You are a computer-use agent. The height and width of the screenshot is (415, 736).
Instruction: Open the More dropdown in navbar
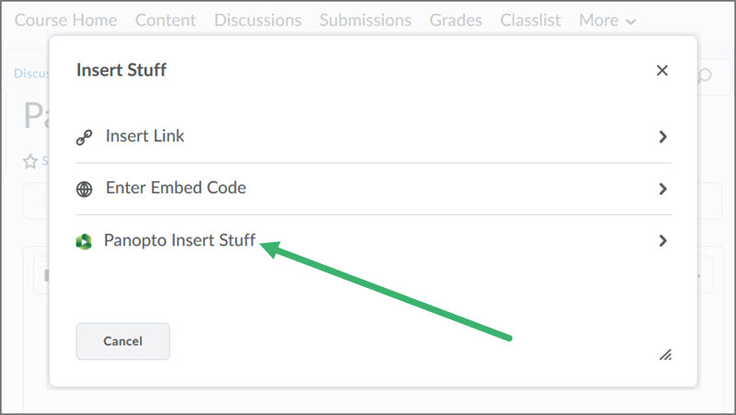[607, 20]
